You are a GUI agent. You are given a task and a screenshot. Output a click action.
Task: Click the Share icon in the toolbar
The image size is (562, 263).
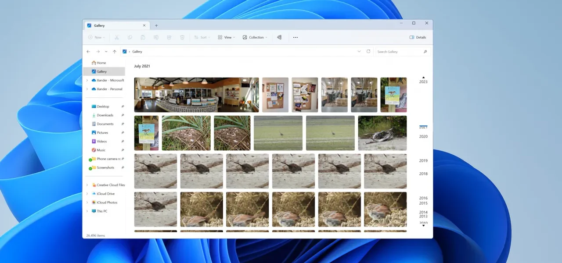[169, 37]
